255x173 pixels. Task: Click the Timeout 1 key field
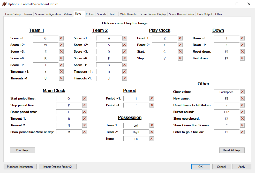[69, 119]
